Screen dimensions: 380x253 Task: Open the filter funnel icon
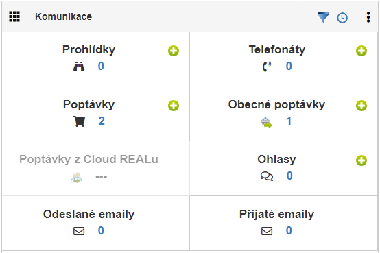coord(323,17)
